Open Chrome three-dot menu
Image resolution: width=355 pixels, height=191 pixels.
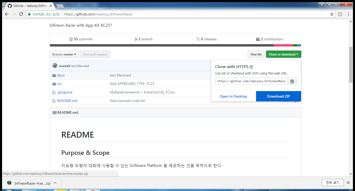348,14
